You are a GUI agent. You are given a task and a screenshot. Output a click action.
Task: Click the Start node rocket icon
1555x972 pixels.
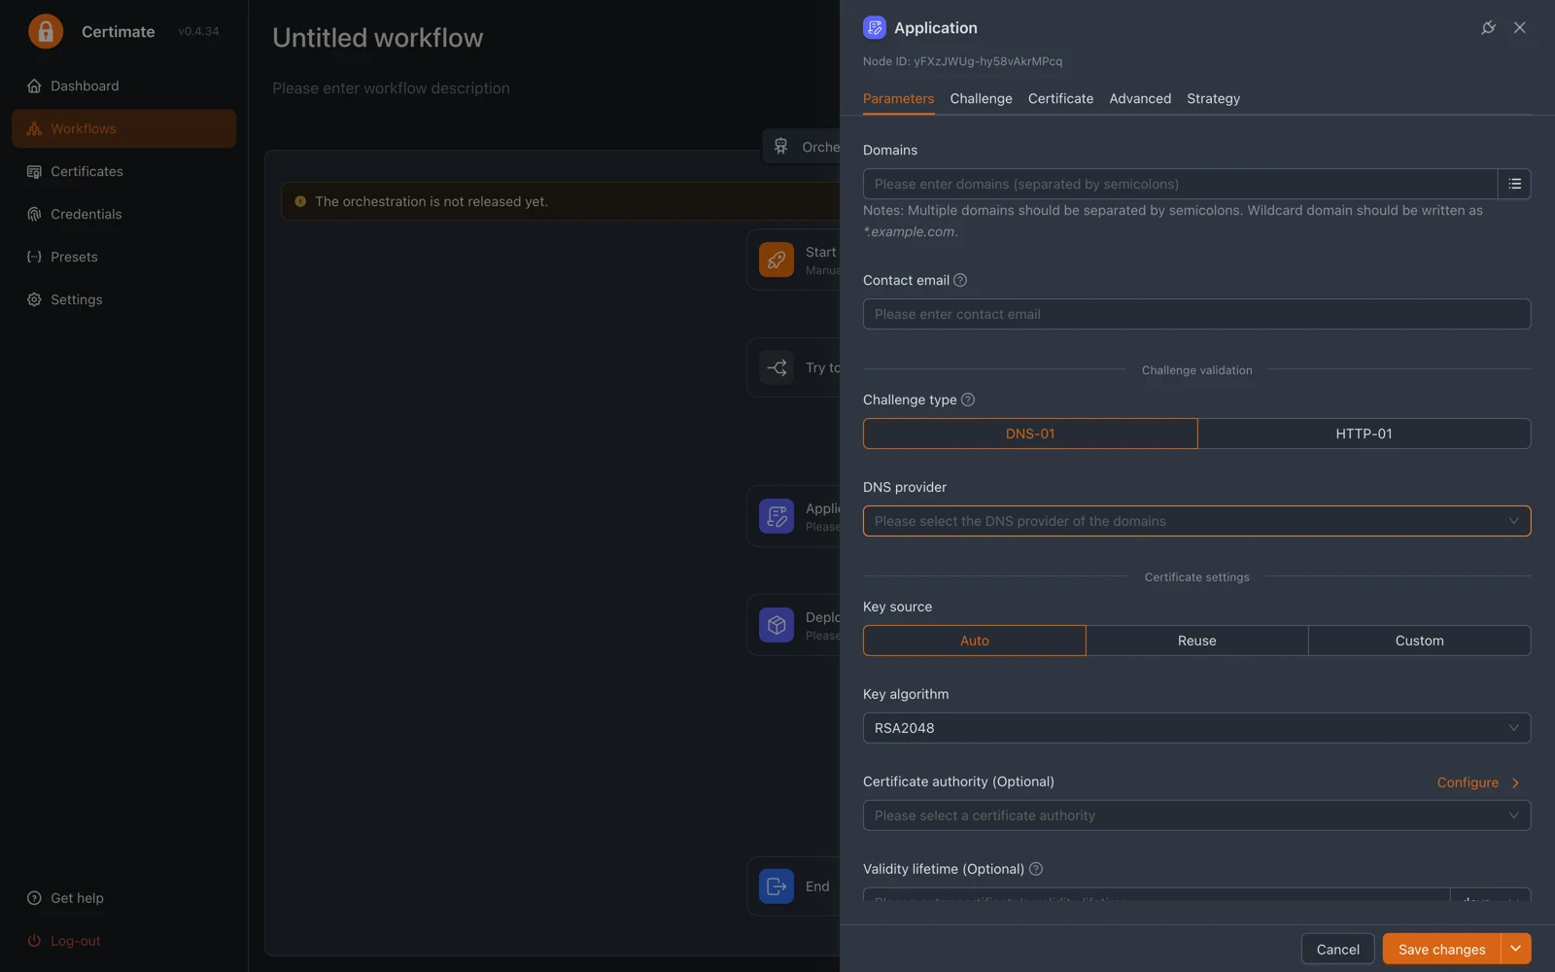[x=777, y=260]
